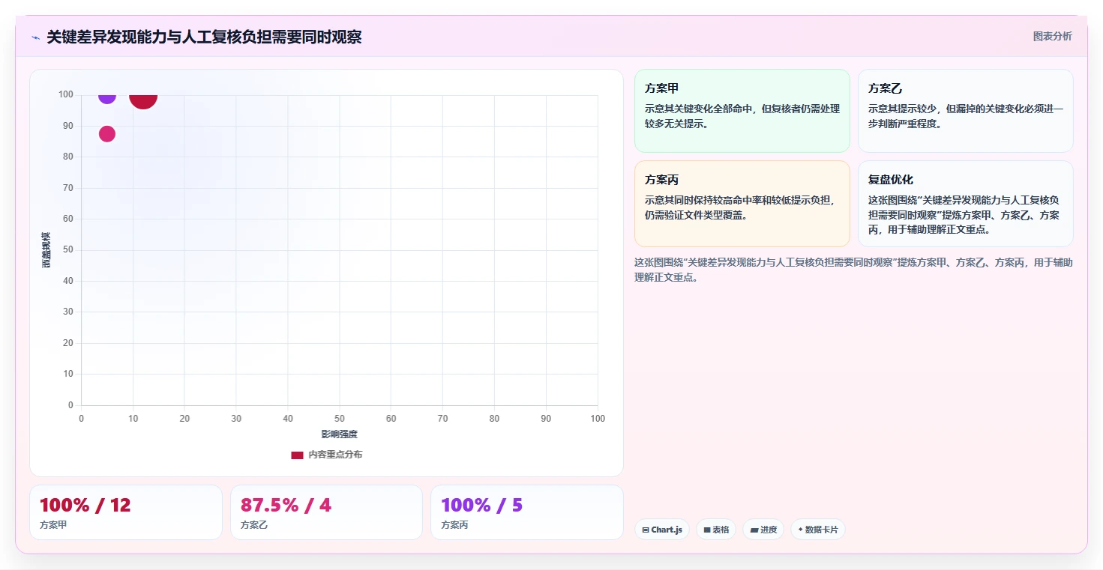Click the 数据卡片 tag chip
Image resolution: width=1103 pixels, height=570 pixels.
tap(818, 530)
